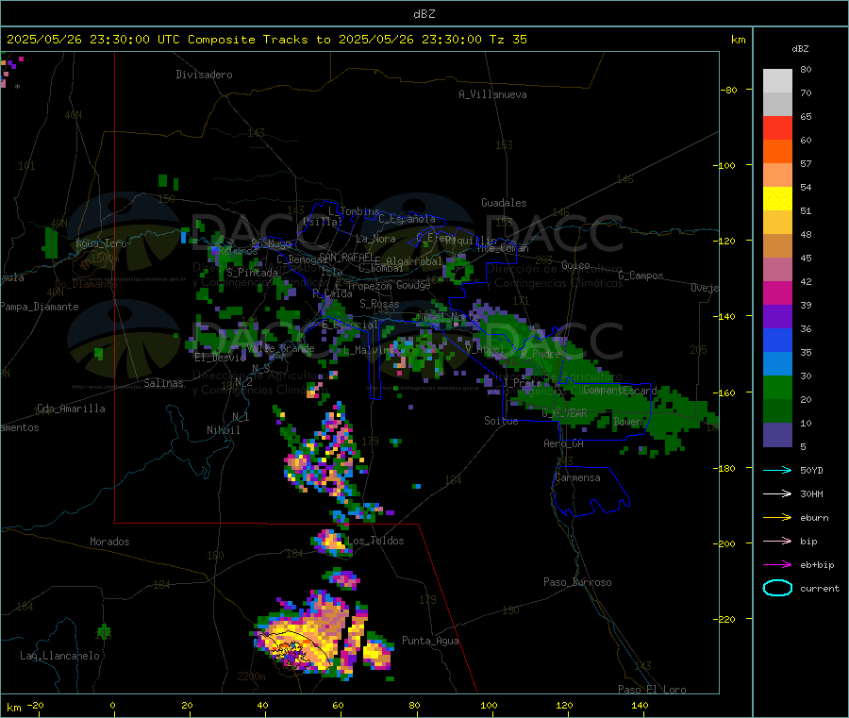Select the red 60–65 dBZ swatch

777,127
